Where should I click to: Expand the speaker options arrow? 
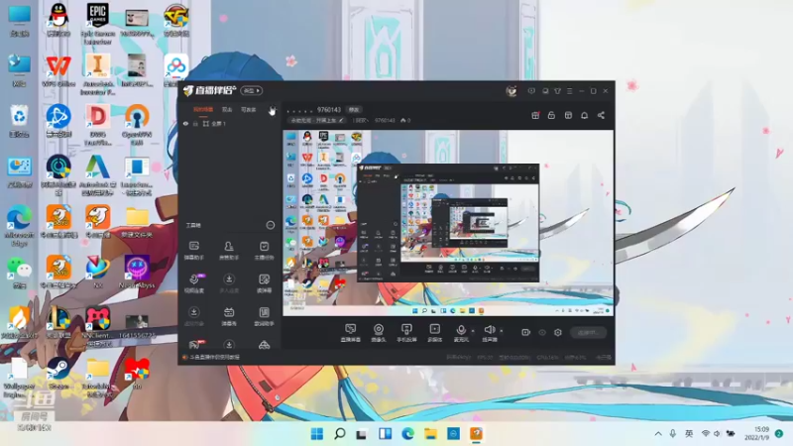click(x=502, y=331)
